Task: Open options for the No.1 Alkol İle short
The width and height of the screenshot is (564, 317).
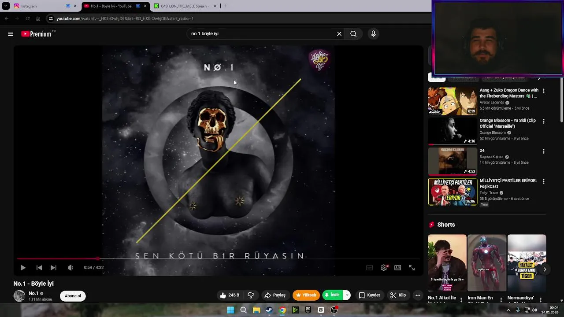Action: [461, 299]
